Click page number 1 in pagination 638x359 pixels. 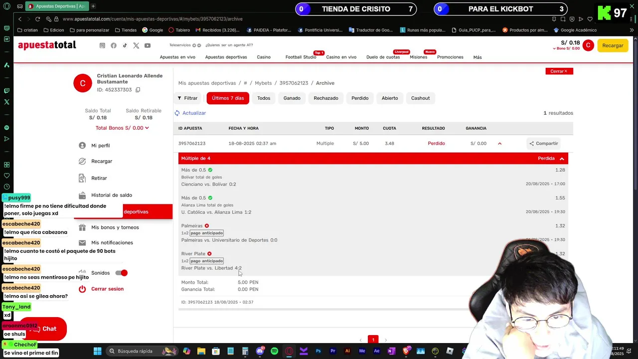click(373, 340)
